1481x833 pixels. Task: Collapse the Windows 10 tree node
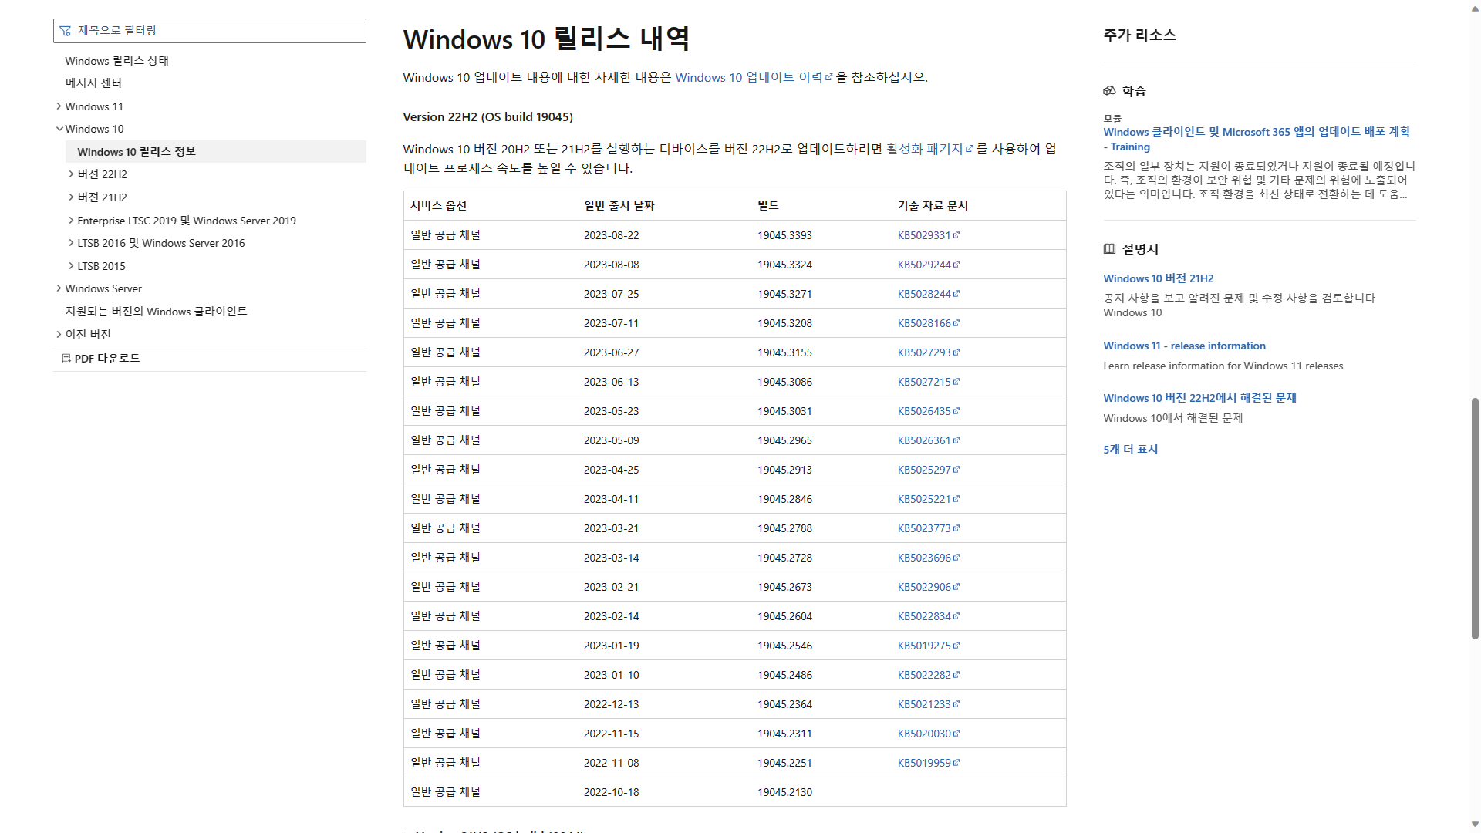point(59,129)
